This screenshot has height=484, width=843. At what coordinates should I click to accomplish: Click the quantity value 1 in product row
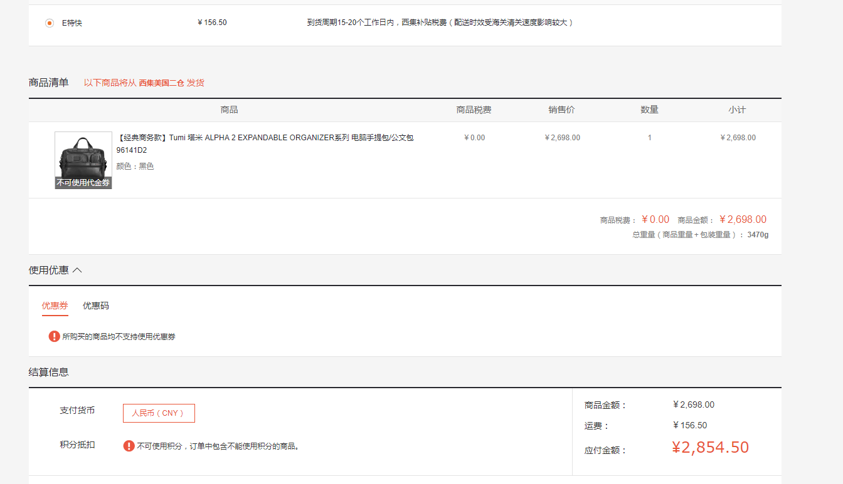(650, 137)
